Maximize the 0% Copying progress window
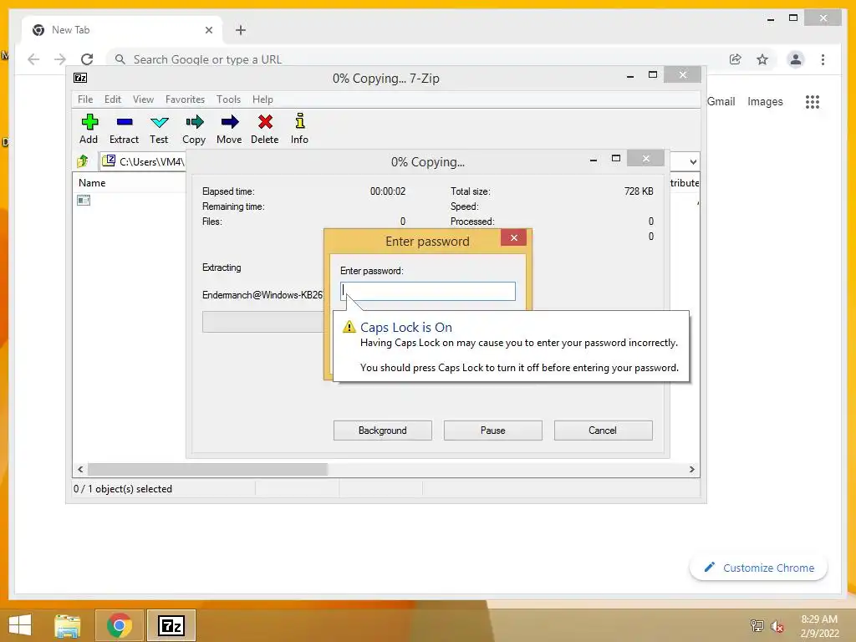This screenshot has height=642, width=856. point(616,158)
